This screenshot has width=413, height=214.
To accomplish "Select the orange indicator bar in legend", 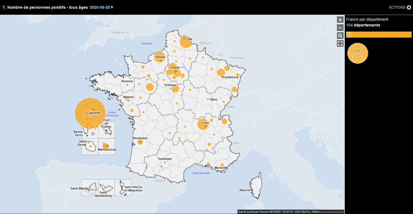I will [379, 35].
